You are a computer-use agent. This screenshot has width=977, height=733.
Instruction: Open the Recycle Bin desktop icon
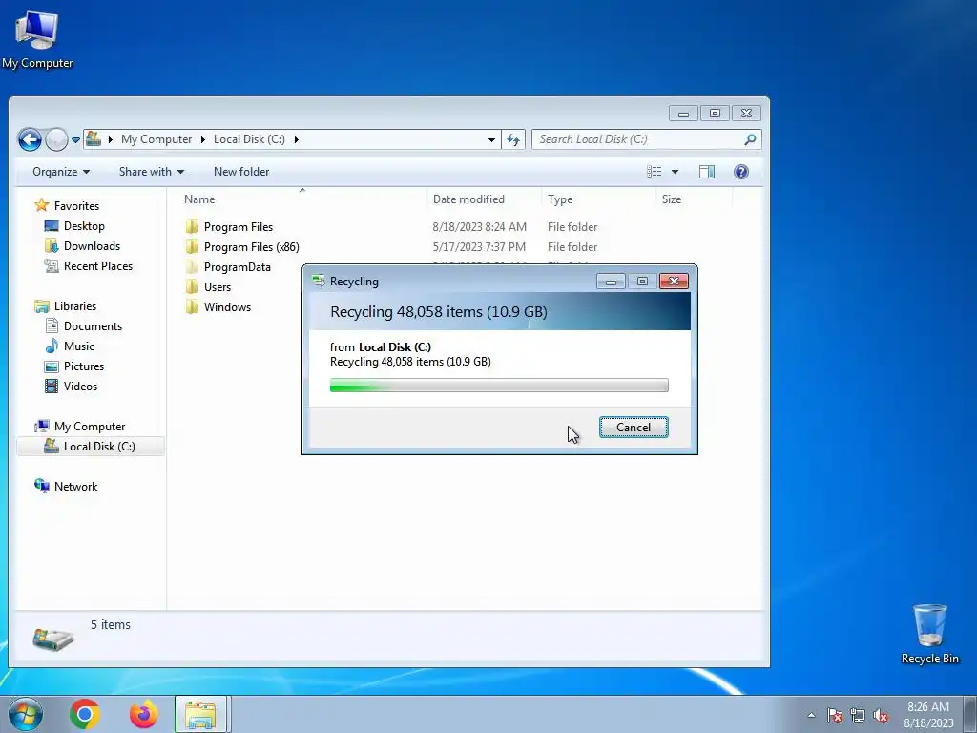point(929,634)
